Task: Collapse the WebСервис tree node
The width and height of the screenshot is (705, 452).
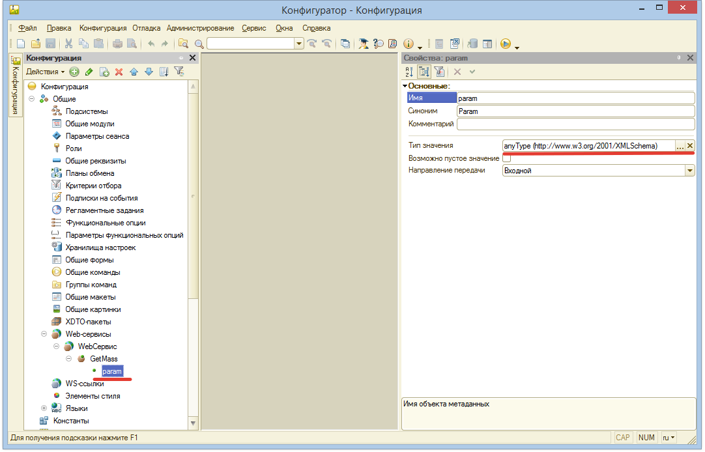Action: click(x=56, y=346)
